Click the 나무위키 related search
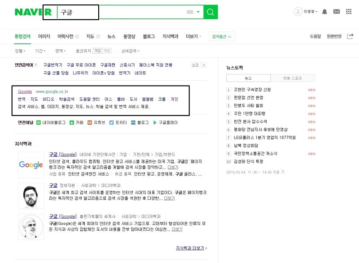 pyautogui.click(x=80, y=73)
